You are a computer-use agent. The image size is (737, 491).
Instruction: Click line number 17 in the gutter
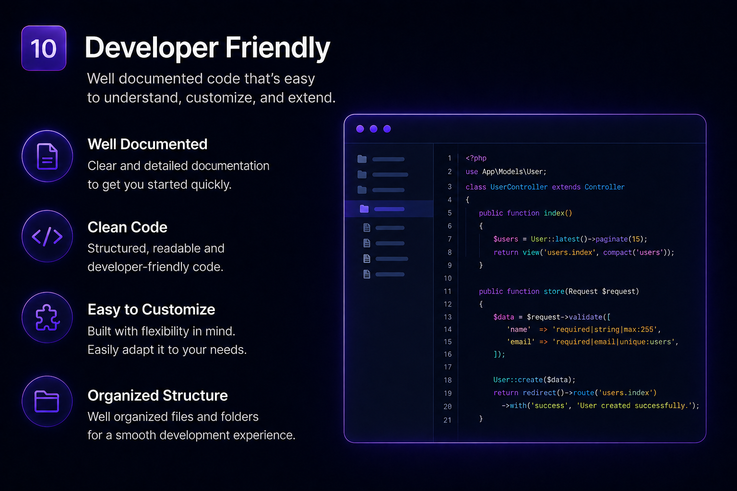pyautogui.click(x=448, y=367)
